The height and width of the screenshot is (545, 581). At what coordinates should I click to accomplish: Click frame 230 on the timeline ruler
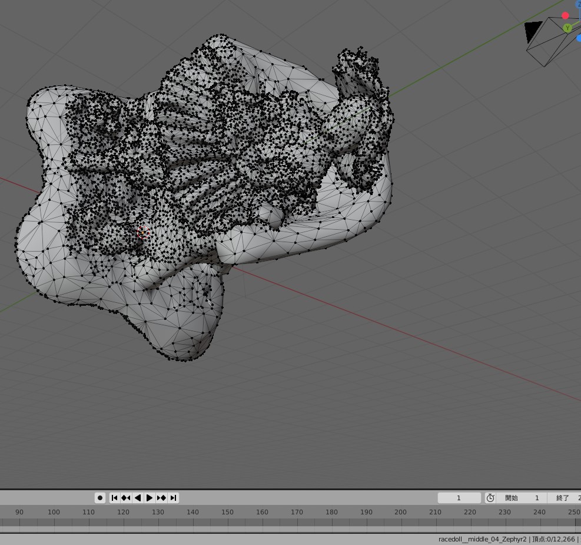[504, 512]
